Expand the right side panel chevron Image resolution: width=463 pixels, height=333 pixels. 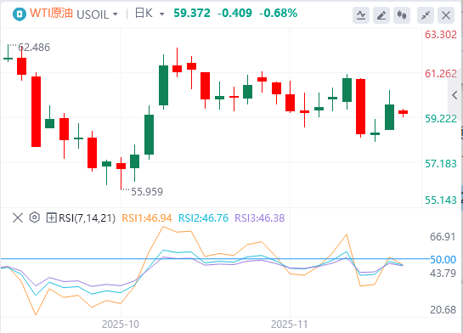pos(455,95)
